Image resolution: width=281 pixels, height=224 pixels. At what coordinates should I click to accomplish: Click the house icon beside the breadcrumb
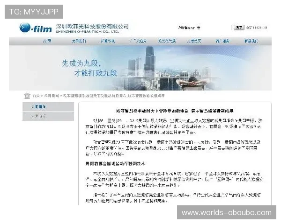[x=27, y=96]
